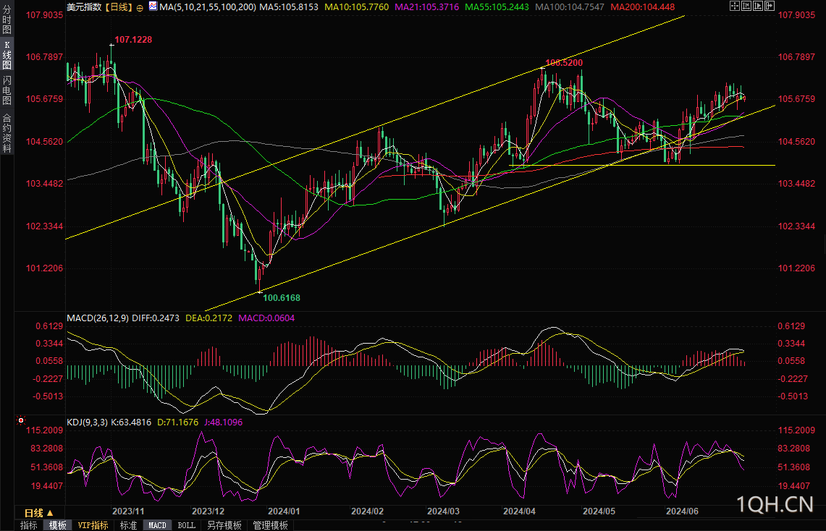This screenshot has height=531, width=826.
Task: Click the MACD(26,12,9) indicator title
Action: tap(98, 318)
